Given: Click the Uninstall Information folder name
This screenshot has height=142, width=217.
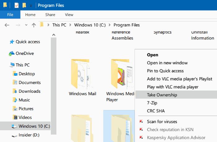Looking at the screenshot, I should point(203,35).
